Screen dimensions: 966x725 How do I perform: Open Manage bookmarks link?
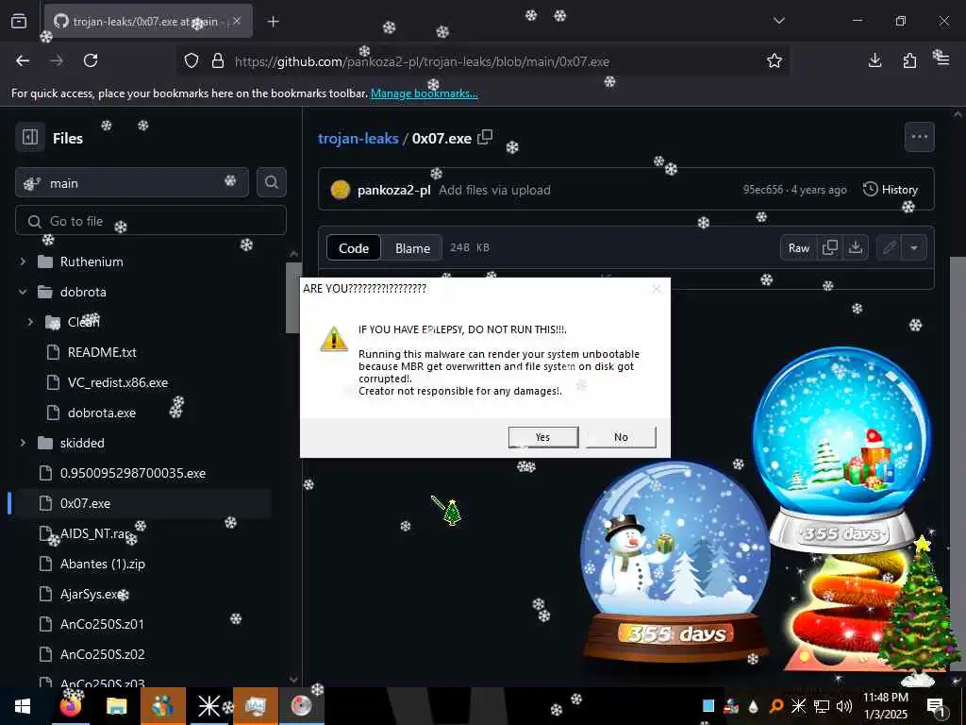424,93
